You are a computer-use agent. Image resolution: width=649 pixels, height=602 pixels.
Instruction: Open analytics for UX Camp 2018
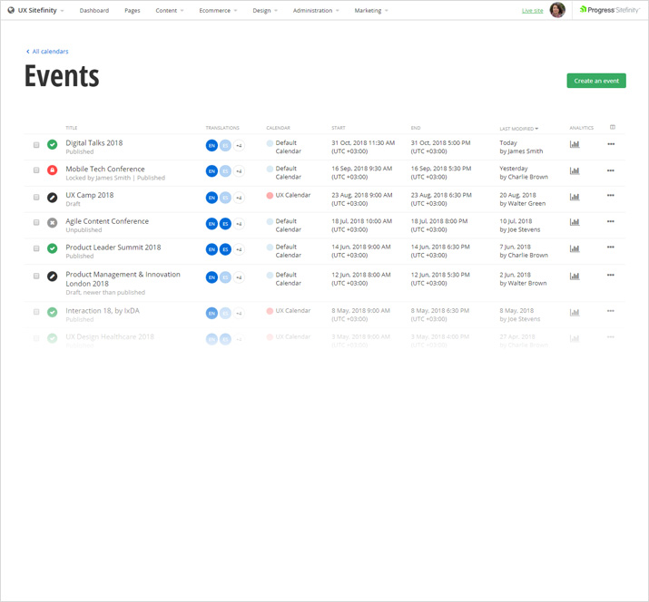[x=575, y=197]
